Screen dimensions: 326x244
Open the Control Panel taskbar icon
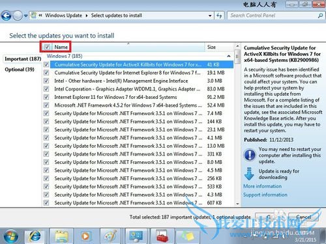point(136,236)
